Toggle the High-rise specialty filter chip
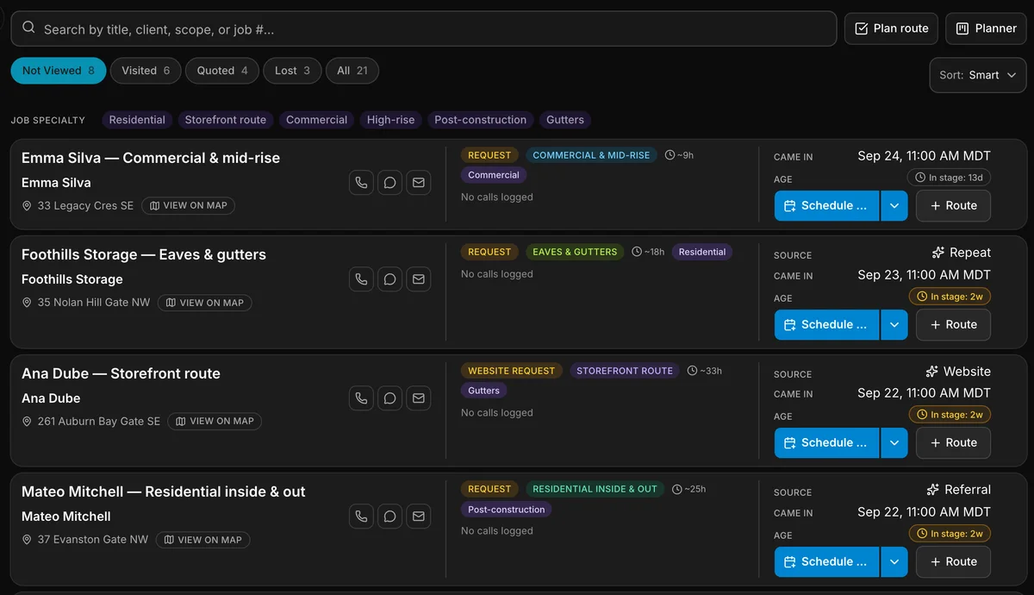Viewport: 1034px width, 595px height. (x=390, y=120)
